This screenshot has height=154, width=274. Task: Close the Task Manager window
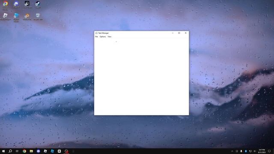(x=185, y=33)
